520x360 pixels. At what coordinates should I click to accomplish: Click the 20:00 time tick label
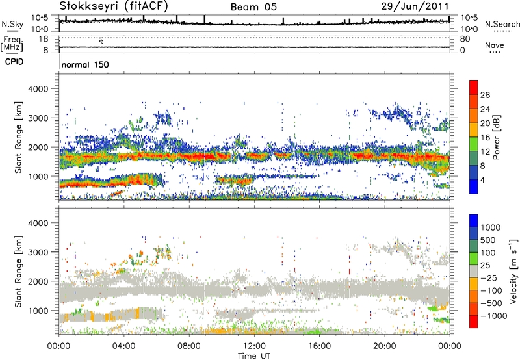(x=384, y=346)
